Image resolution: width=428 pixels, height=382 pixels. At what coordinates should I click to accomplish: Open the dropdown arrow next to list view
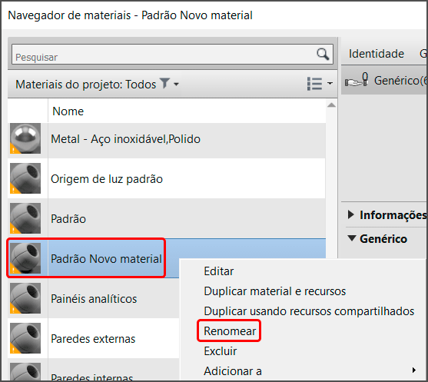point(330,83)
